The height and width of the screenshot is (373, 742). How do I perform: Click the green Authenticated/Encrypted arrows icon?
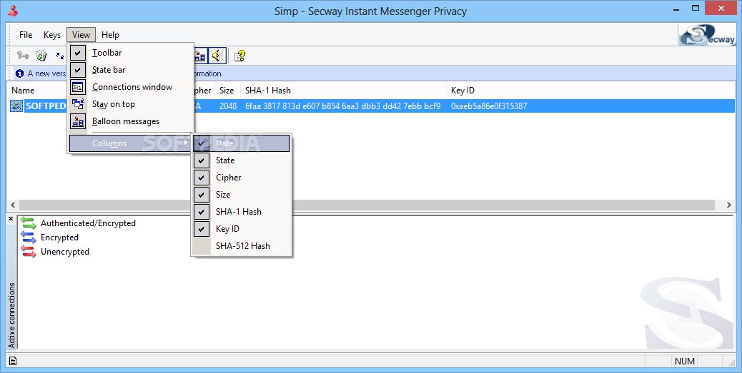(x=29, y=223)
